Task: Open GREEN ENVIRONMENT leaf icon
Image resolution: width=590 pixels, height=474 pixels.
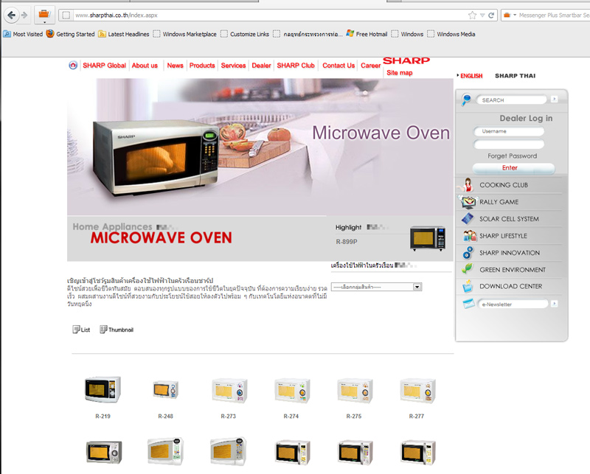Action: click(467, 268)
